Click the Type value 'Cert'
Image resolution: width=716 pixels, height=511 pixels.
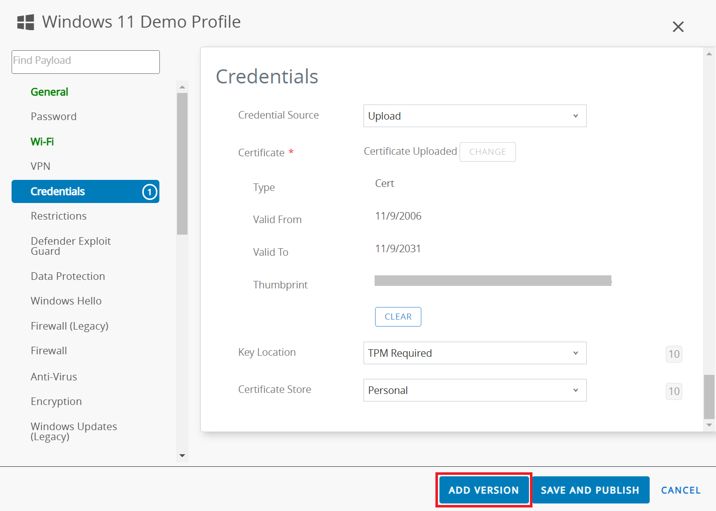click(x=385, y=183)
